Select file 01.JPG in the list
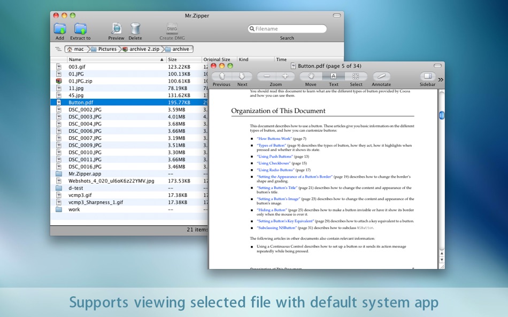This screenshot has height=317, width=508. click(129, 74)
